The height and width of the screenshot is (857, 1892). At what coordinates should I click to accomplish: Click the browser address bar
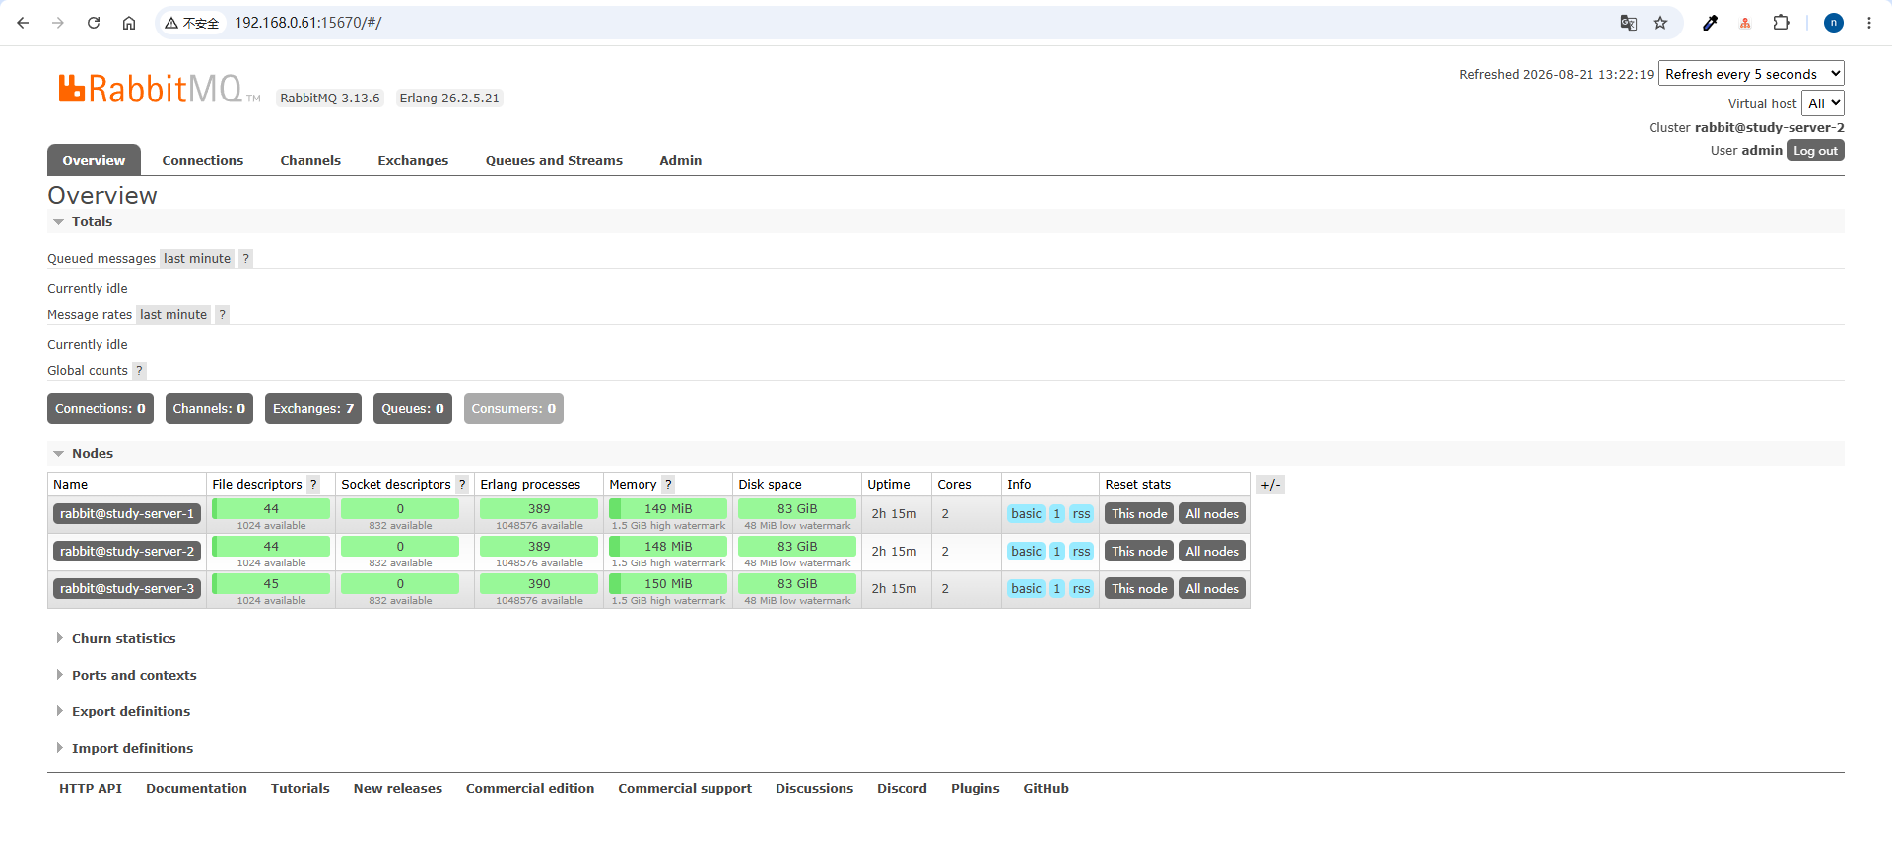click(x=916, y=23)
